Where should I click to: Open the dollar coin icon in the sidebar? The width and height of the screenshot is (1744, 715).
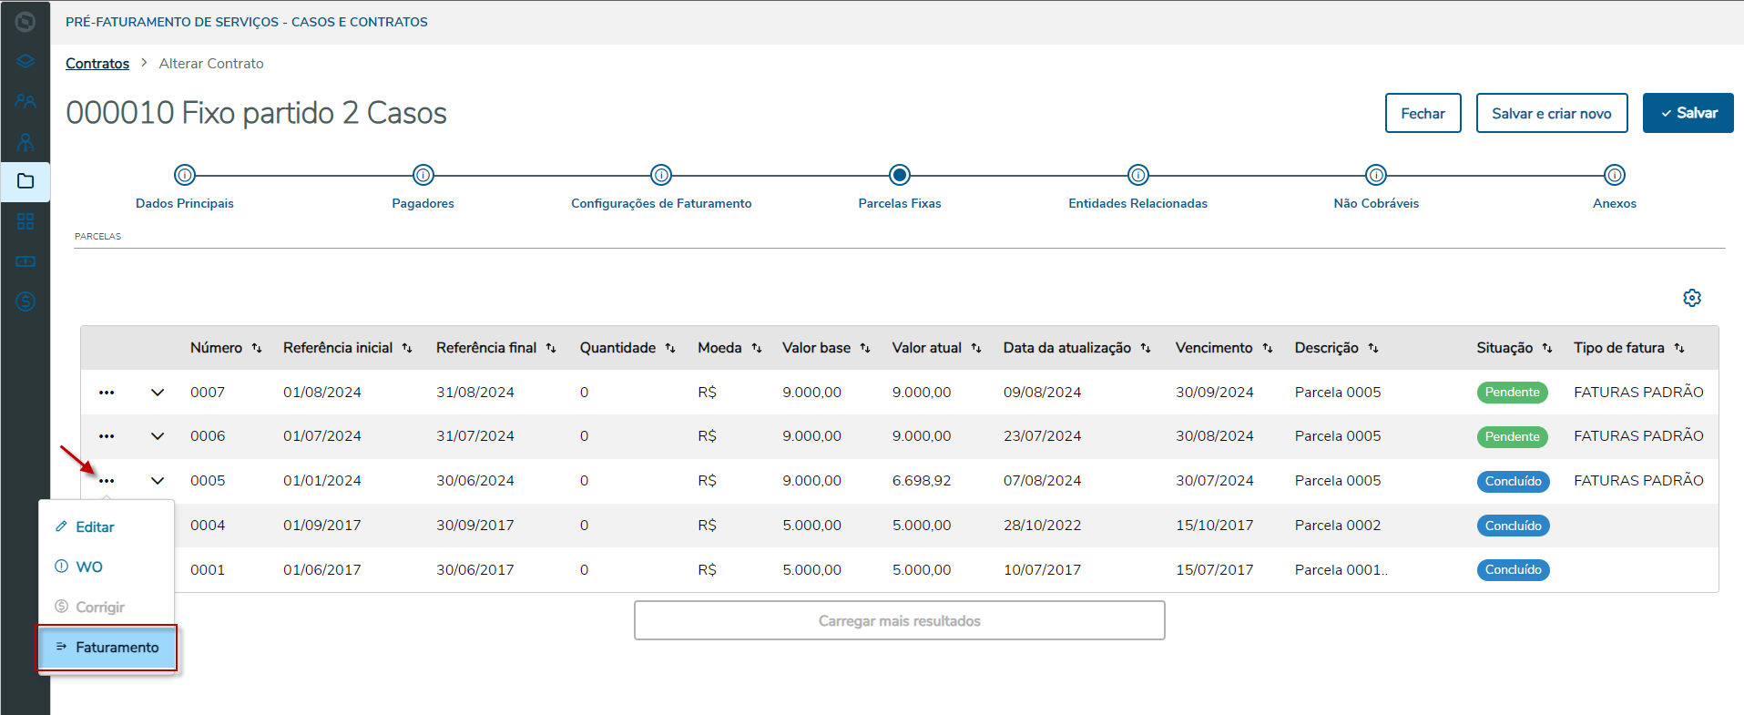(x=25, y=301)
